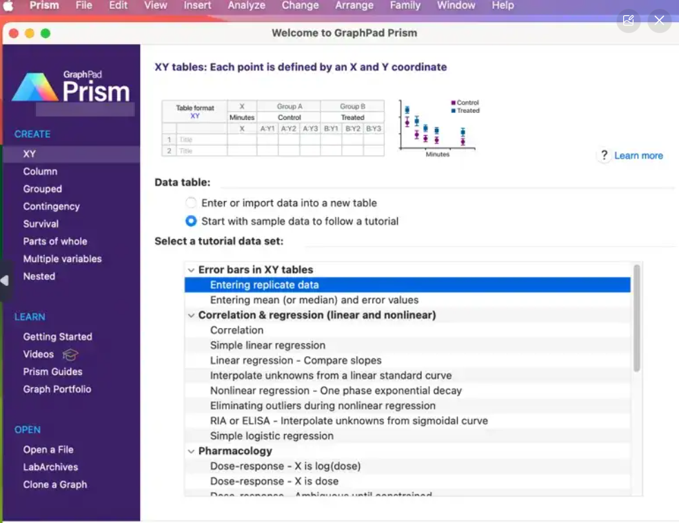Click the GraphPad Prism logo

pos(72,87)
